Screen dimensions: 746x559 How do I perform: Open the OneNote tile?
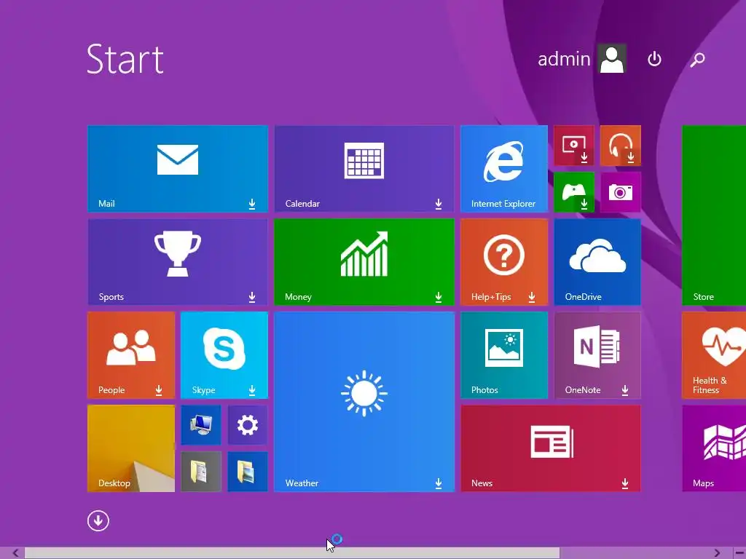point(597,354)
